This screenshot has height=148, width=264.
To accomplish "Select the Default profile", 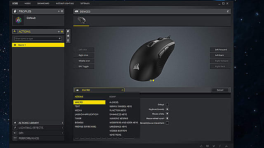I will pos(38,20).
